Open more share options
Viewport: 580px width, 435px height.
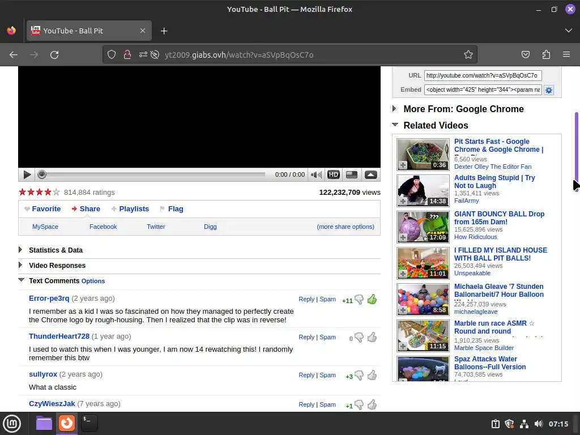tap(346, 227)
